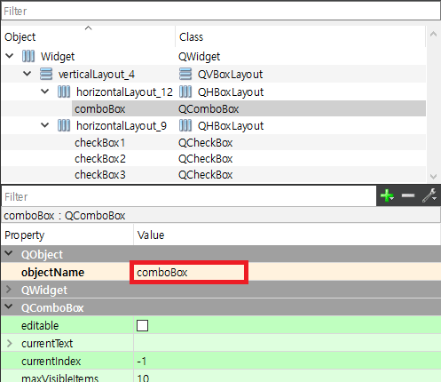
Task: Select checkBox2 in the object tree
Action: click(x=100, y=159)
